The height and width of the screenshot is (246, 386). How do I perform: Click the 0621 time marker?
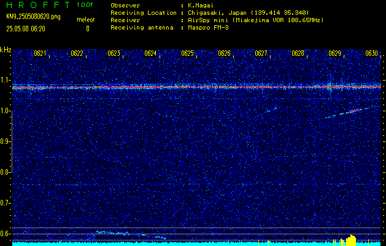[x=40, y=54]
